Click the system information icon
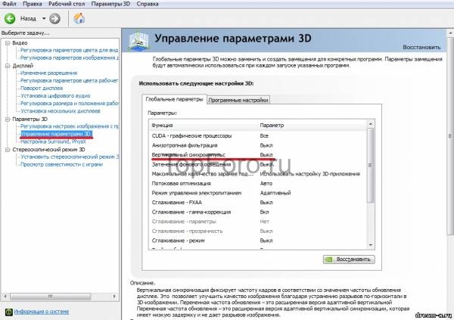454x320 pixels. (8, 312)
